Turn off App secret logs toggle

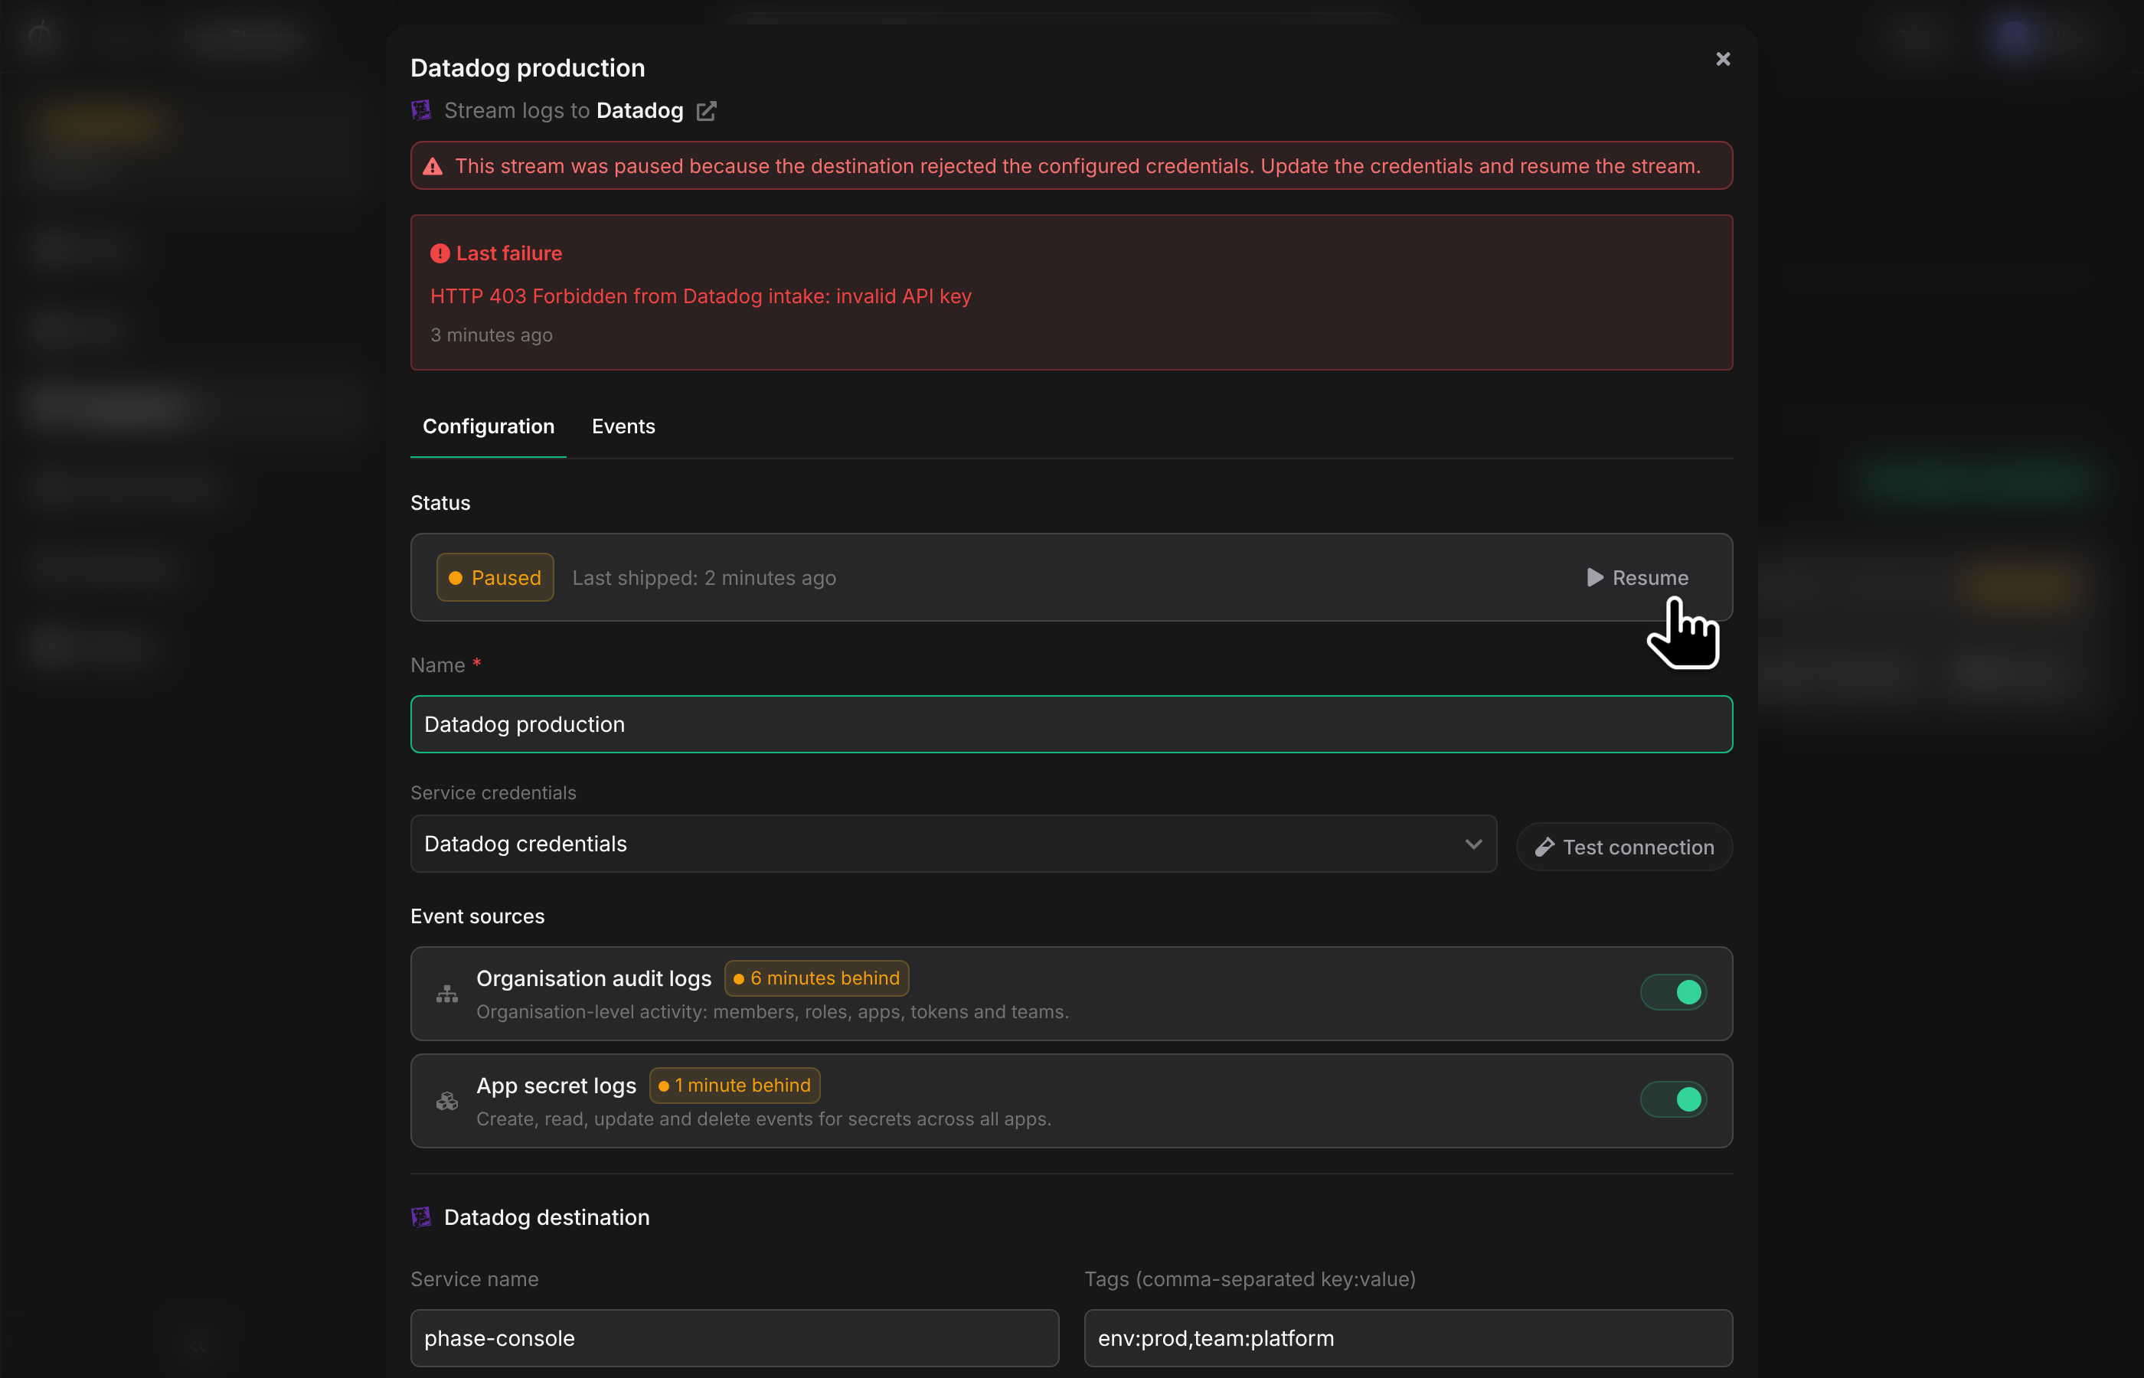pyautogui.click(x=1673, y=1099)
